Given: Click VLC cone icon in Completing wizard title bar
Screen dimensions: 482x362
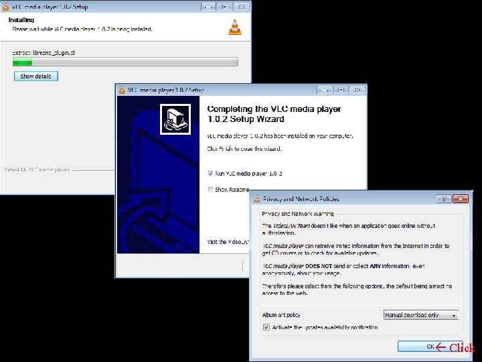Looking at the screenshot, I should pos(122,90).
